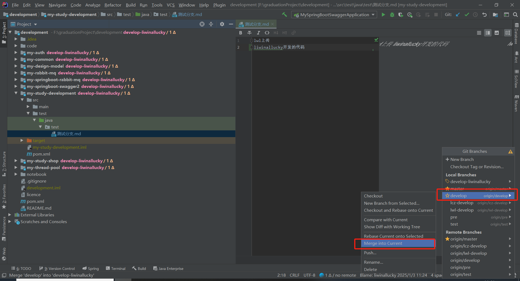520x281 pixels.
Task: Open the SciView tool window
Action: tap(516, 79)
